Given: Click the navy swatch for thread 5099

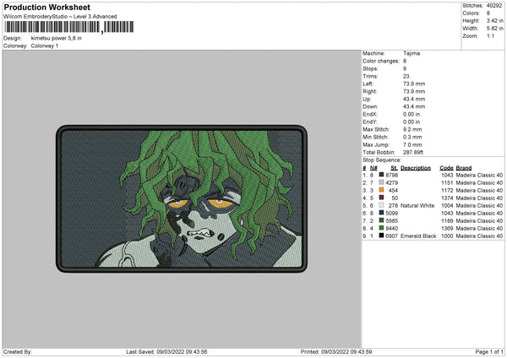Looking at the screenshot, I should pos(381,213).
